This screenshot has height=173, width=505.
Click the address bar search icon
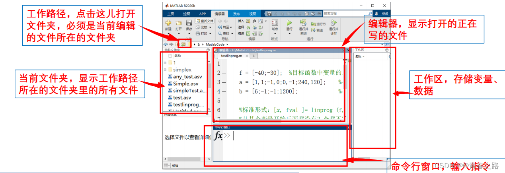[386, 45]
